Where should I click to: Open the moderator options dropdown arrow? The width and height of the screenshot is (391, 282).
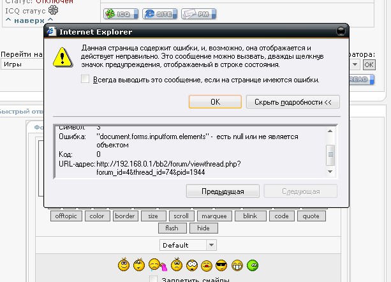coord(355,64)
